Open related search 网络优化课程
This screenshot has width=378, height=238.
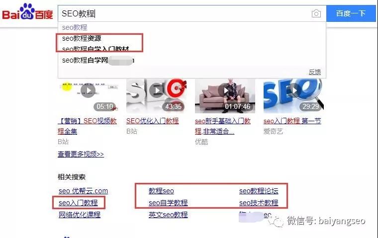pos(79,215)
